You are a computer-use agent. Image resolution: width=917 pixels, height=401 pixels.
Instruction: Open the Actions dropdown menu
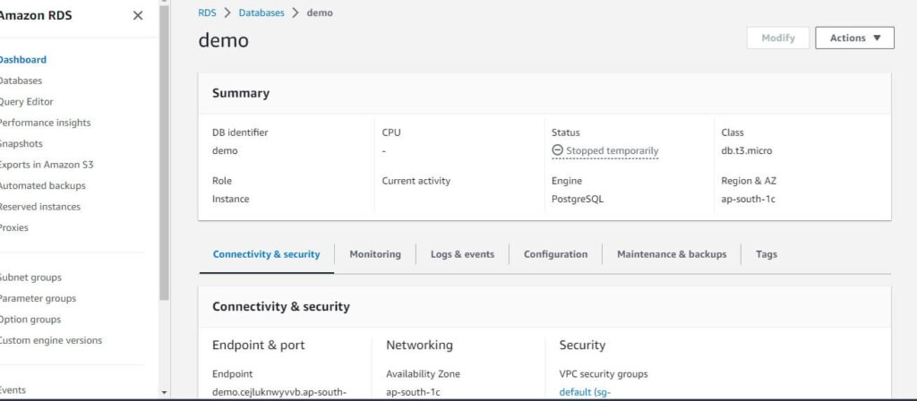point(854,38)
